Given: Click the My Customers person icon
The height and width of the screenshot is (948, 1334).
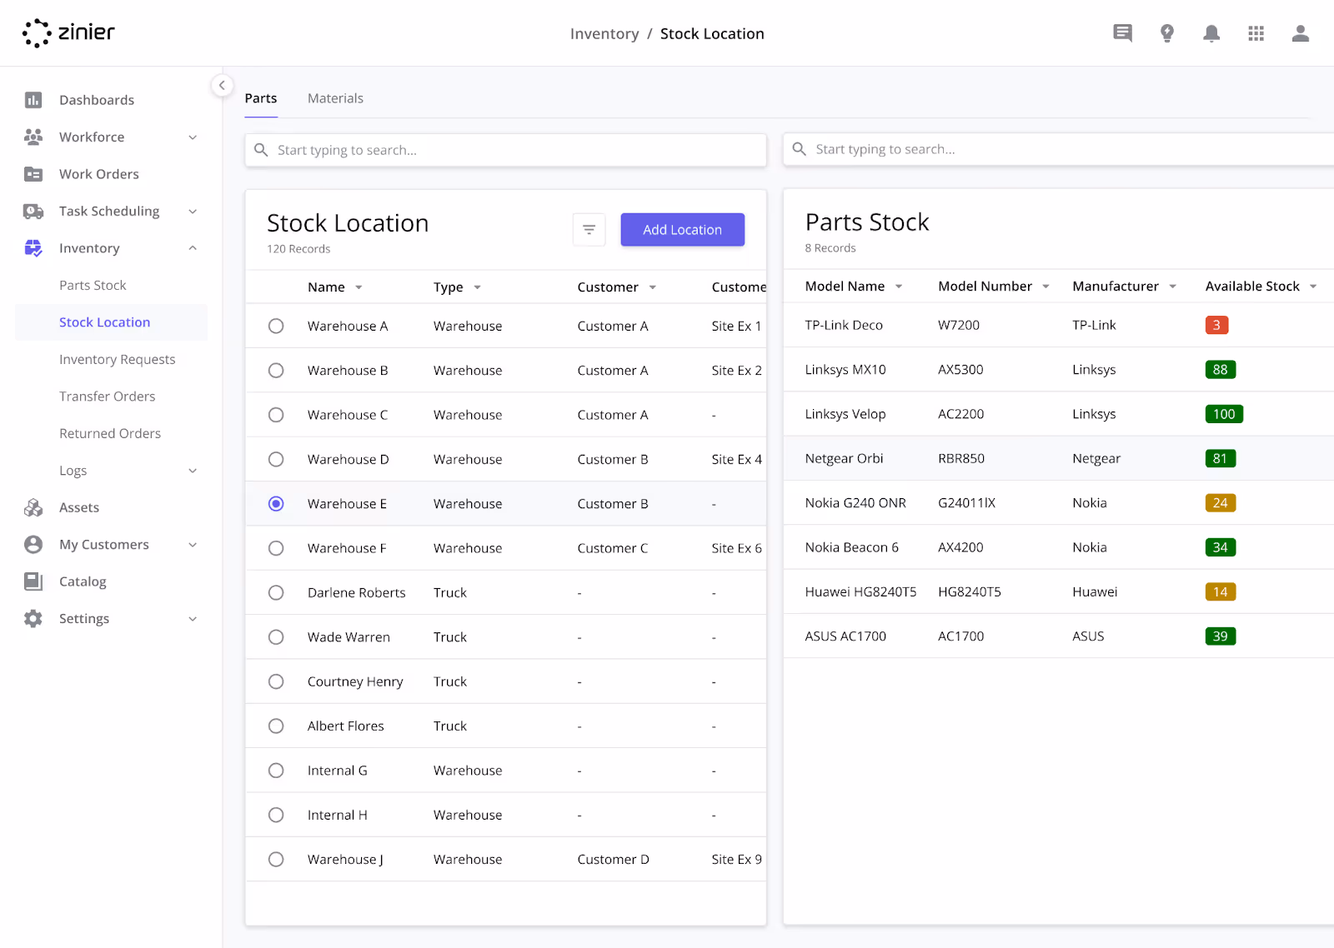Looking at the screenshot, I should pos(33,545).
